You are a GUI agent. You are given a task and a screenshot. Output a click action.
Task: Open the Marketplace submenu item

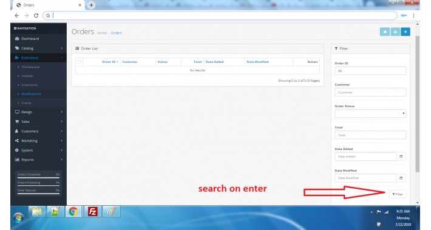point(30,67)
